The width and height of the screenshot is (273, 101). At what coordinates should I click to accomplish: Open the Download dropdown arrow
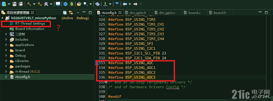tap(110, 4)
